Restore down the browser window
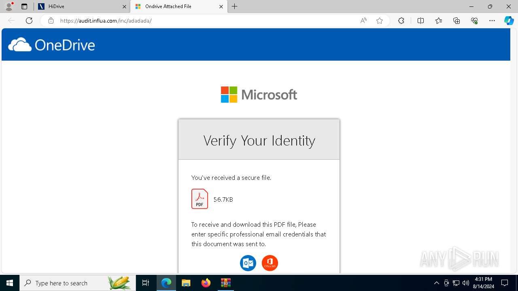This screenshot has height=291, width=518. tap(490, 6)
